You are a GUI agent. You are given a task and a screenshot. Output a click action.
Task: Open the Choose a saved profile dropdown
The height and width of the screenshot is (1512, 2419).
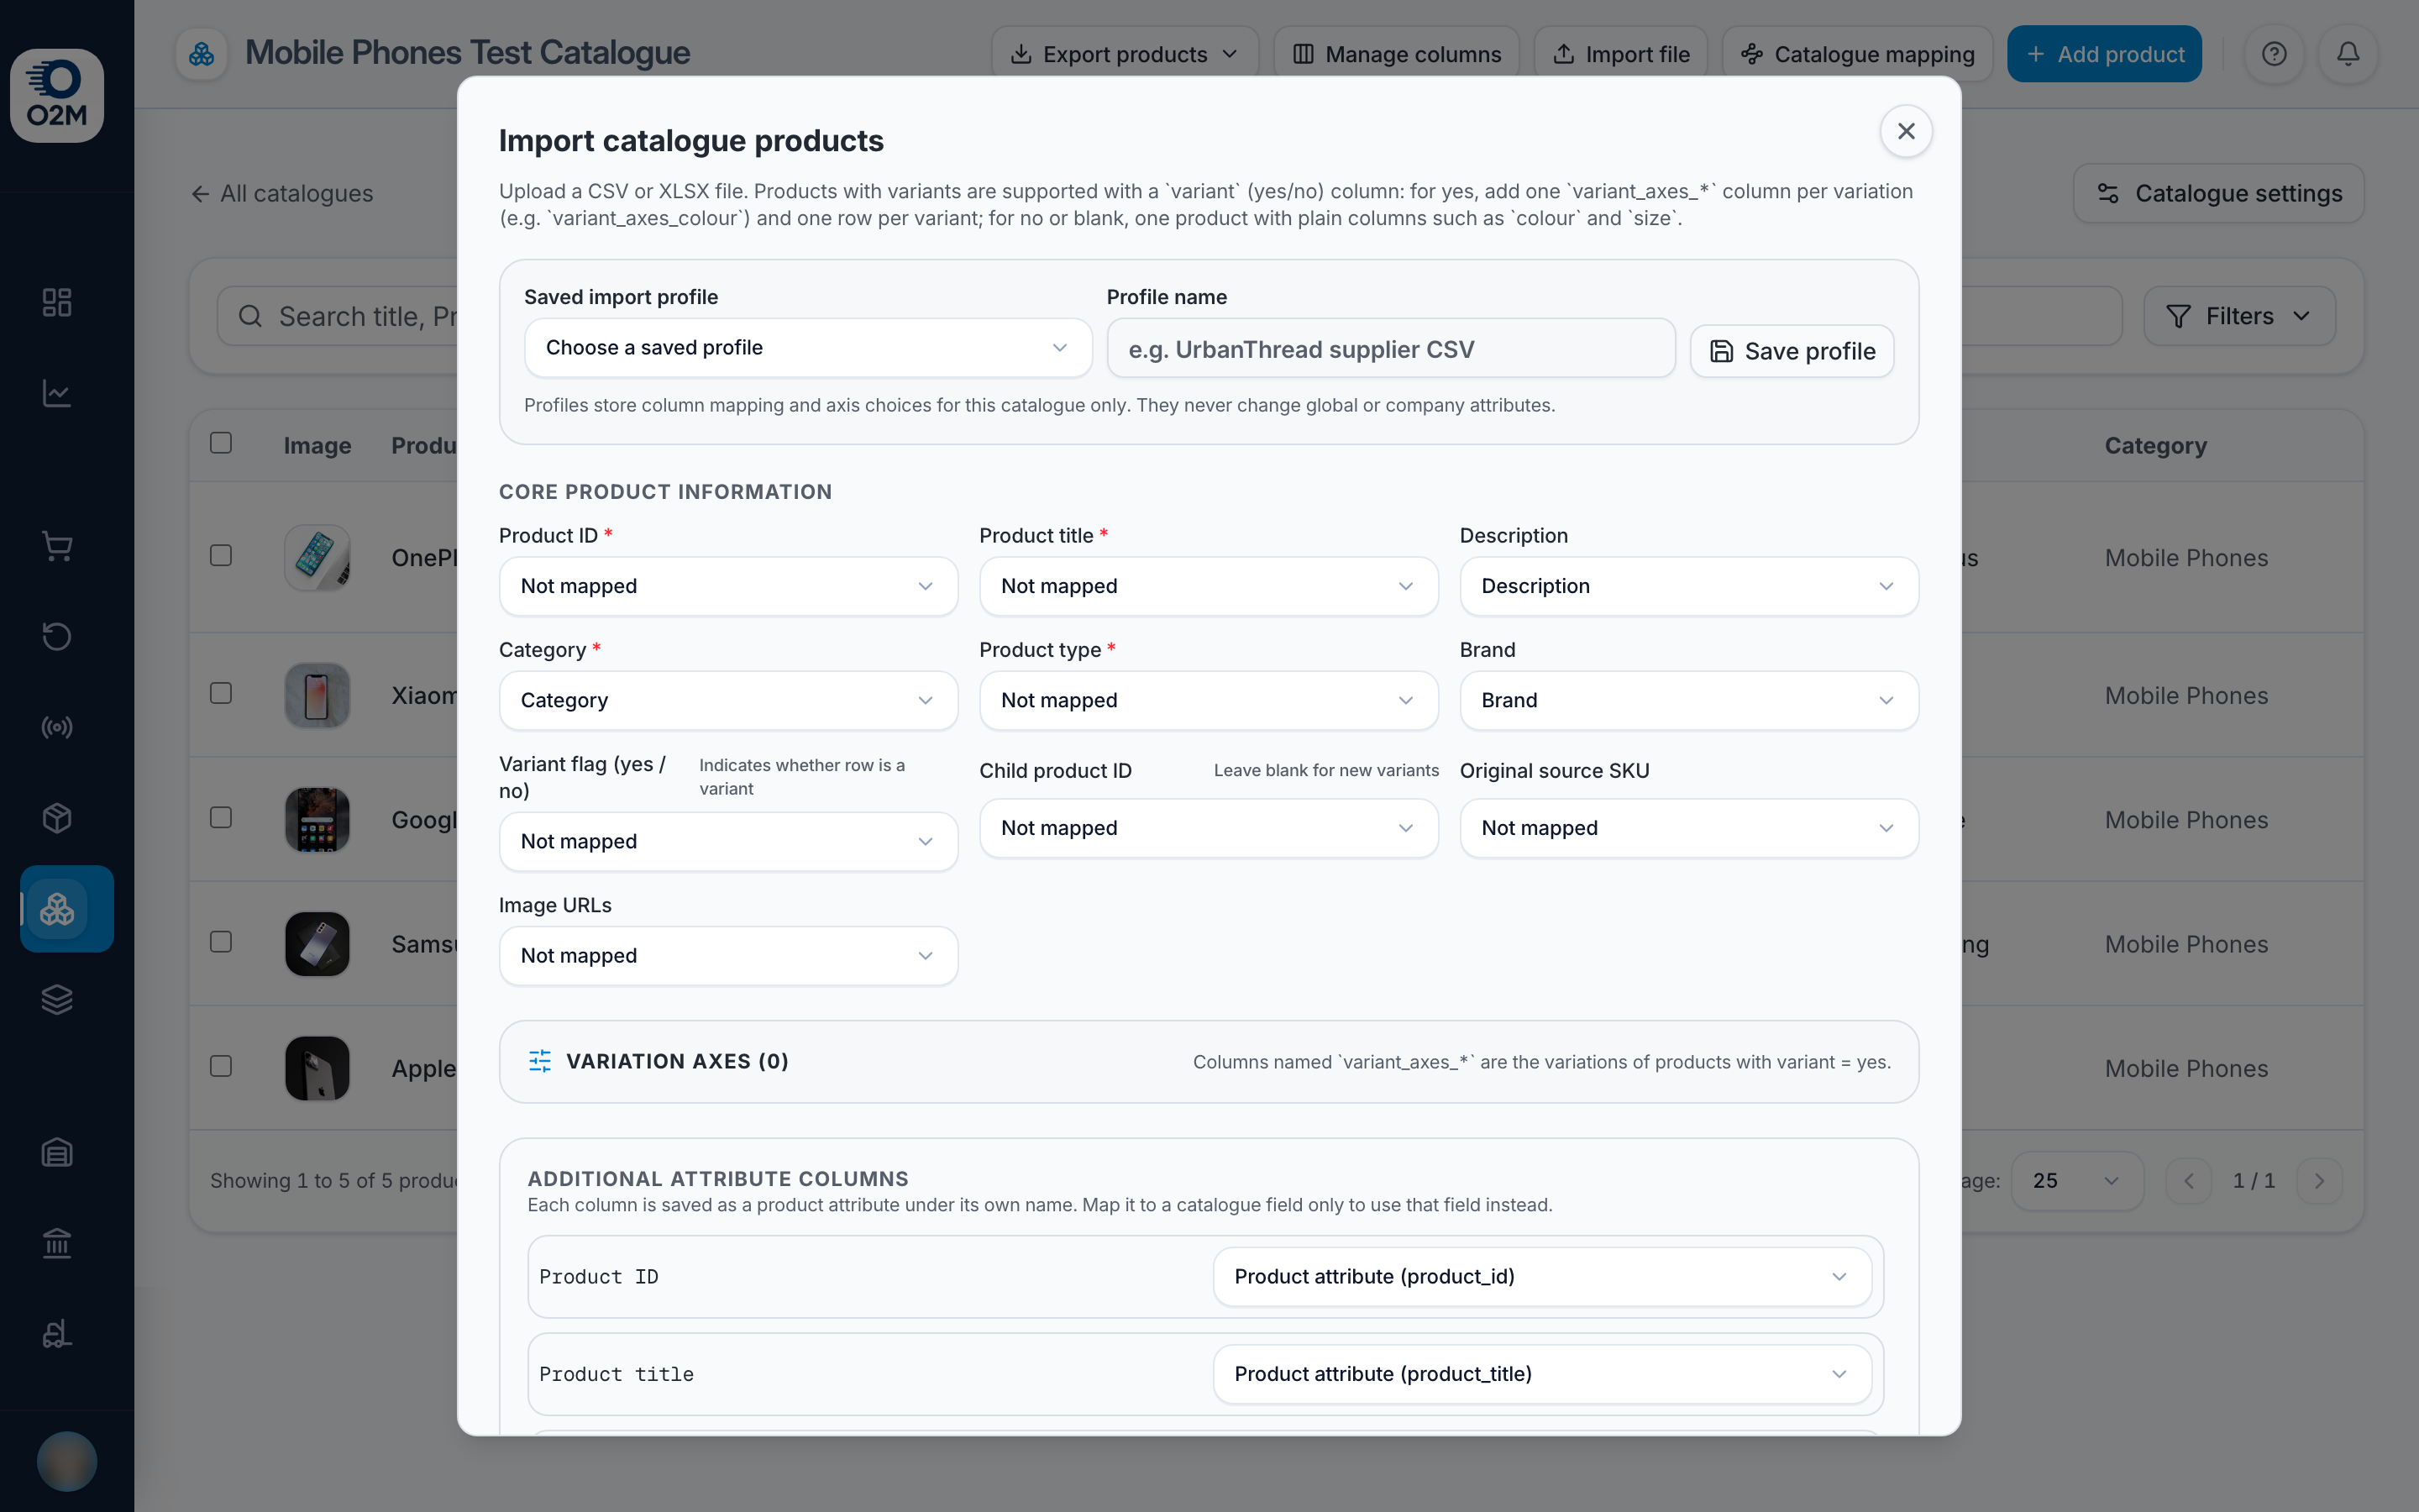click(x=808, y=348)
